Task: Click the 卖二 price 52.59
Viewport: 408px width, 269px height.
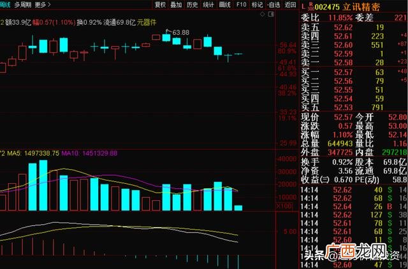Action: pos(344,54)
